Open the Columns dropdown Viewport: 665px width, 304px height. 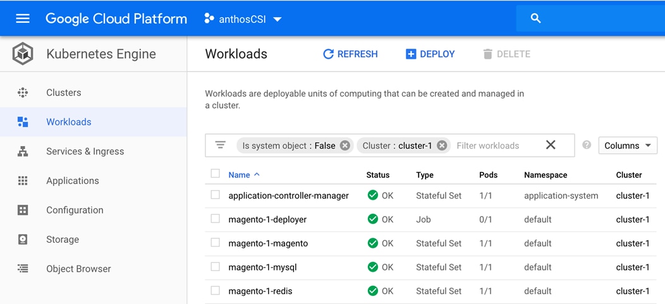(628, 145)
